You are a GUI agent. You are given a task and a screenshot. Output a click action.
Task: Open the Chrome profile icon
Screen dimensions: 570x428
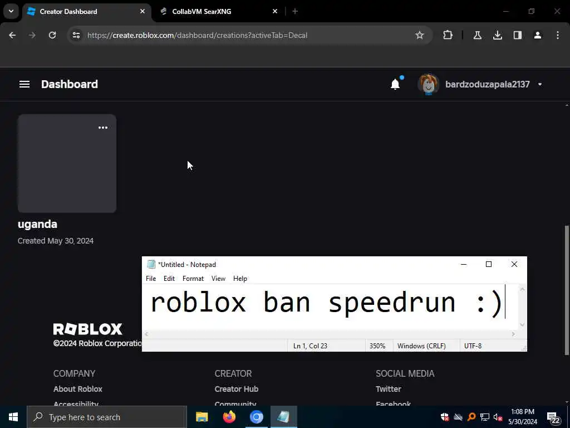coord(538,35)
